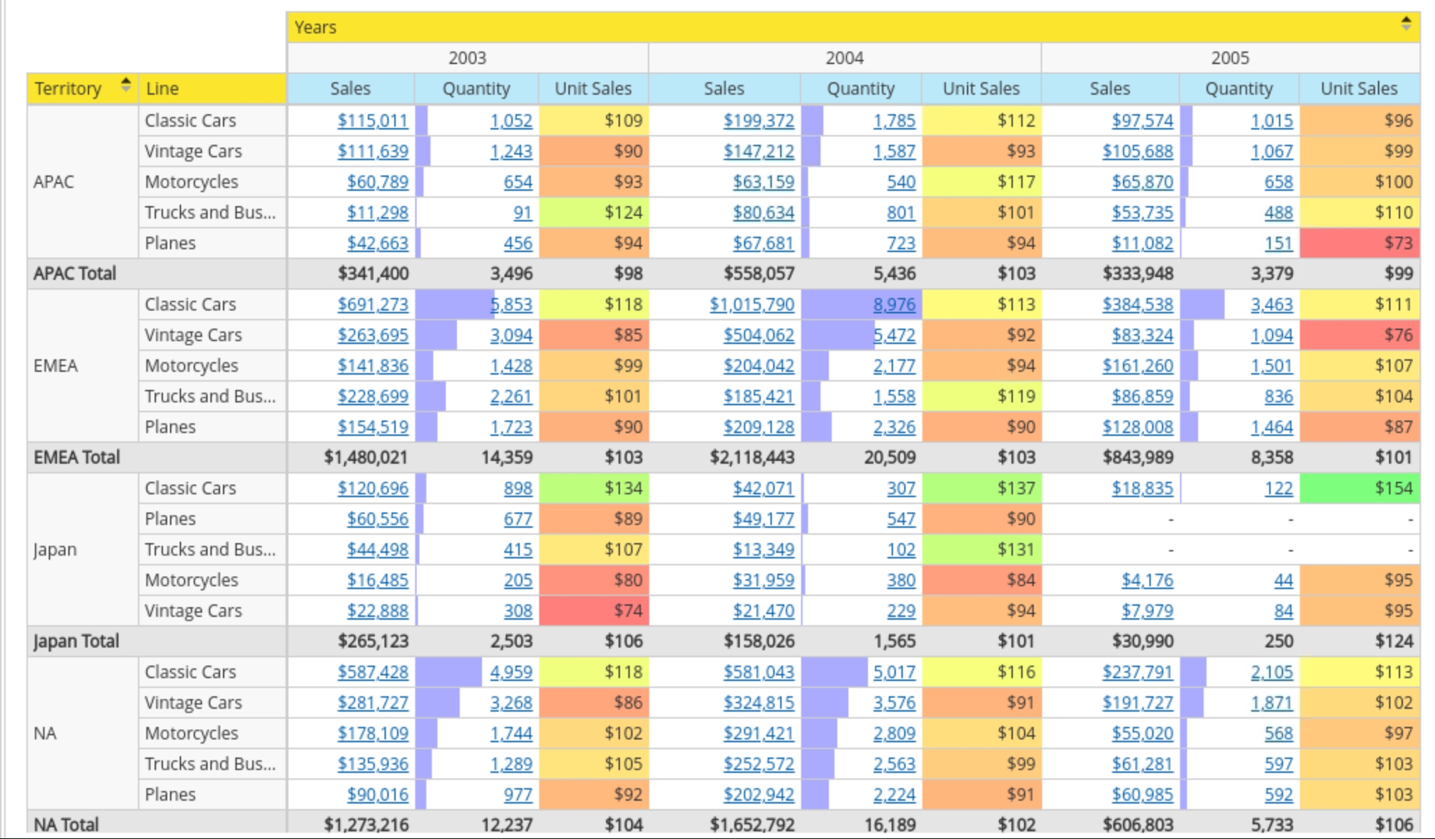This screenshot has width=1435, height=839.
Task: Open the $18,835 Japan 2005 sales link
Action: [1142, 488]
